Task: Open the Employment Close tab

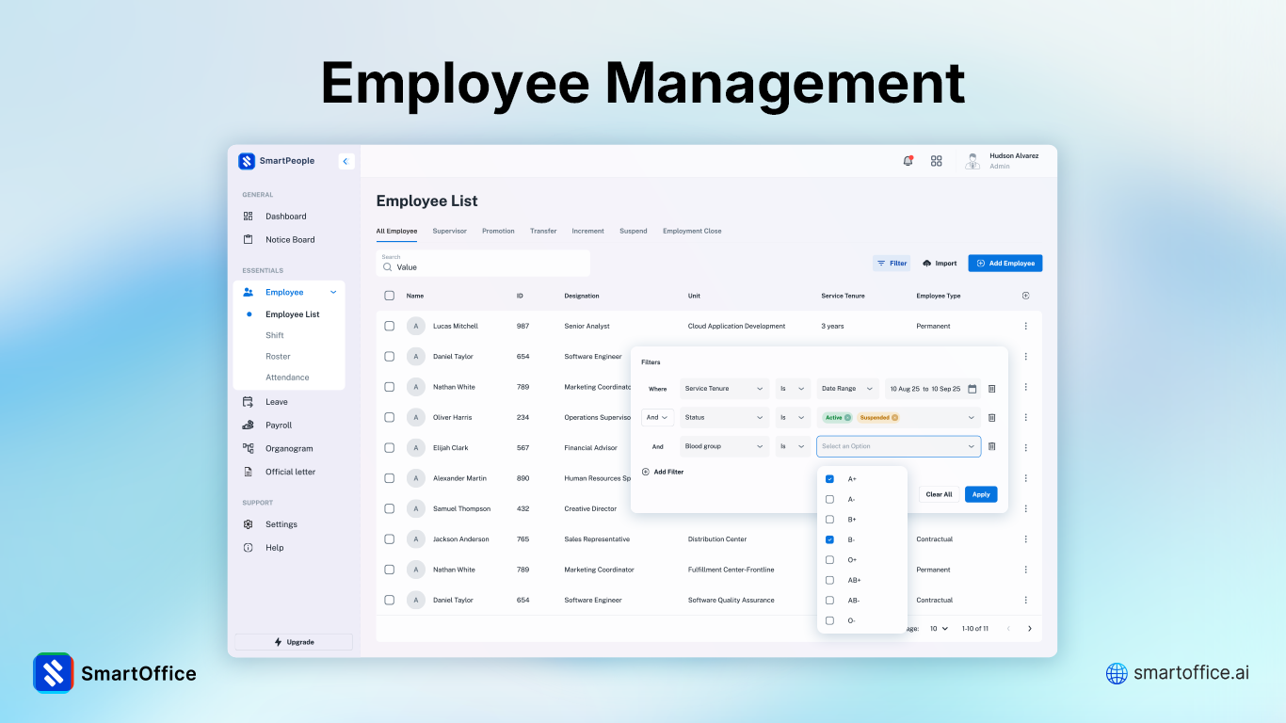Action: (x=692, y=231)
